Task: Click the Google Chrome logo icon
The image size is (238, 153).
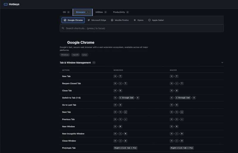Action: pyautogui.click(x=65, y=20)
